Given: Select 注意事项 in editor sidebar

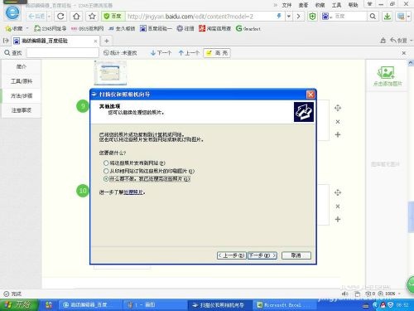Looking at the screenshot, I should [x=22, y=110].
